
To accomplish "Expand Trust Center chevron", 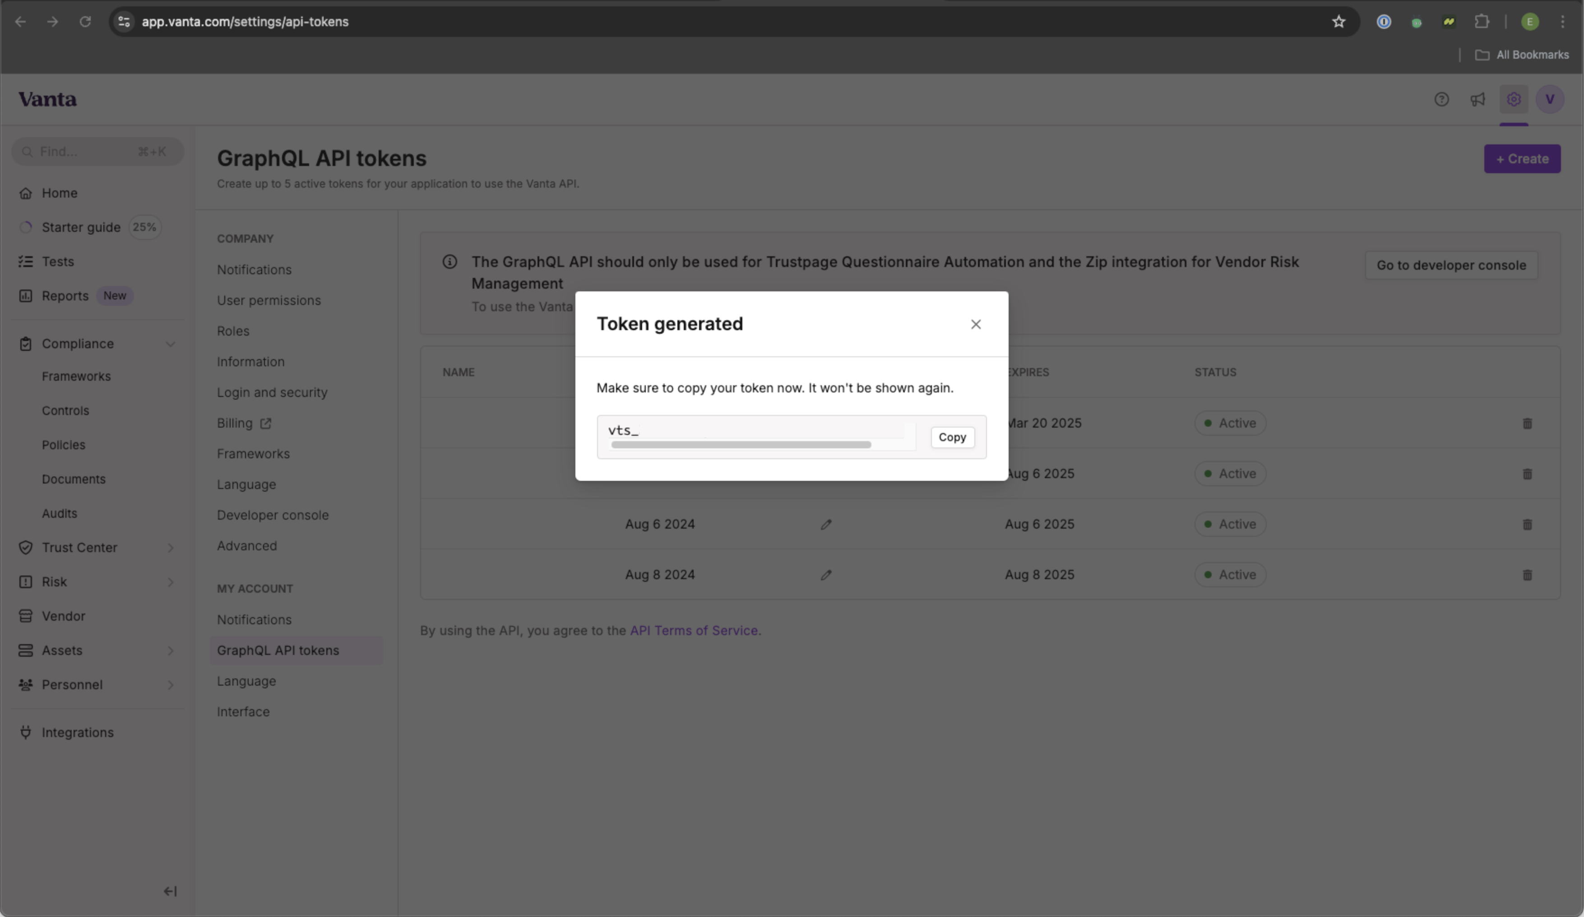I will tap(170, 548).
